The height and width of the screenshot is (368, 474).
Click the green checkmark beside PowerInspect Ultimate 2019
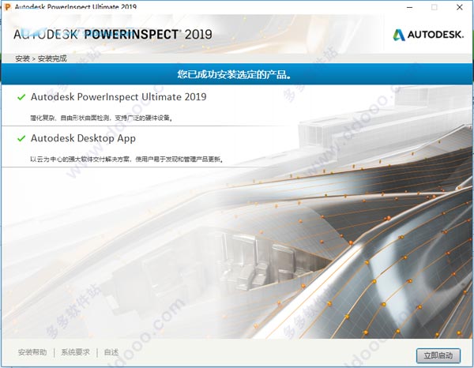21,97
